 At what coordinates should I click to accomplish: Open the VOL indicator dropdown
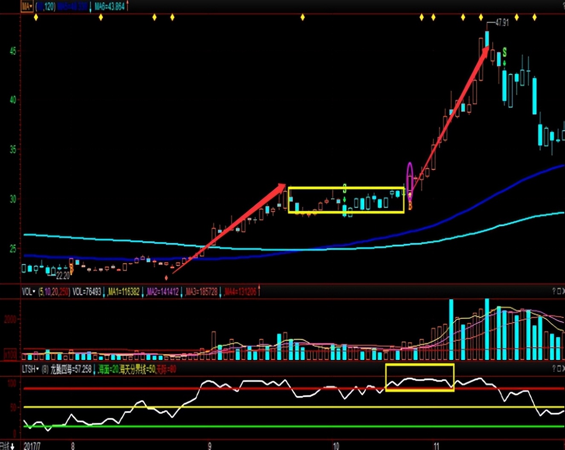29,292
